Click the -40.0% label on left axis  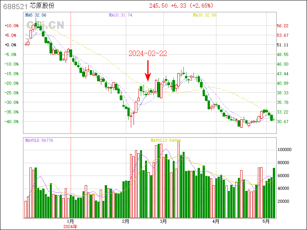(x=11, y=122)
